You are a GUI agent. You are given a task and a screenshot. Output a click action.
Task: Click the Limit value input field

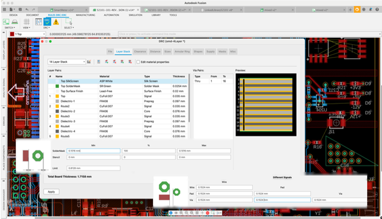[x=93, y=168]
